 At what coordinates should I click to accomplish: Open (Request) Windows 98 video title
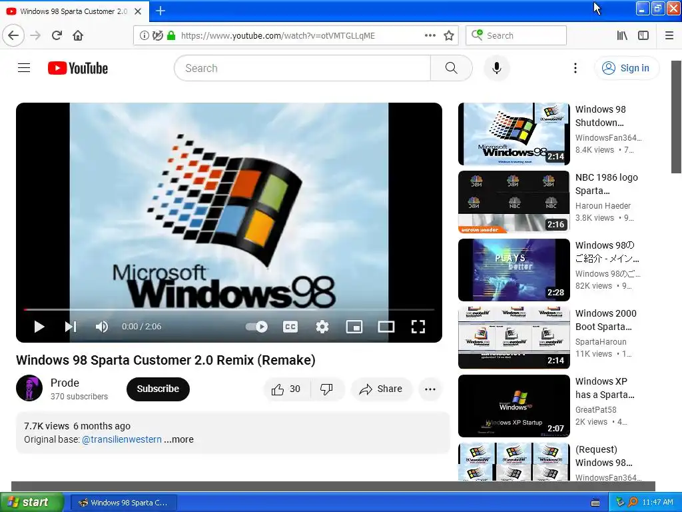[603, 456]
